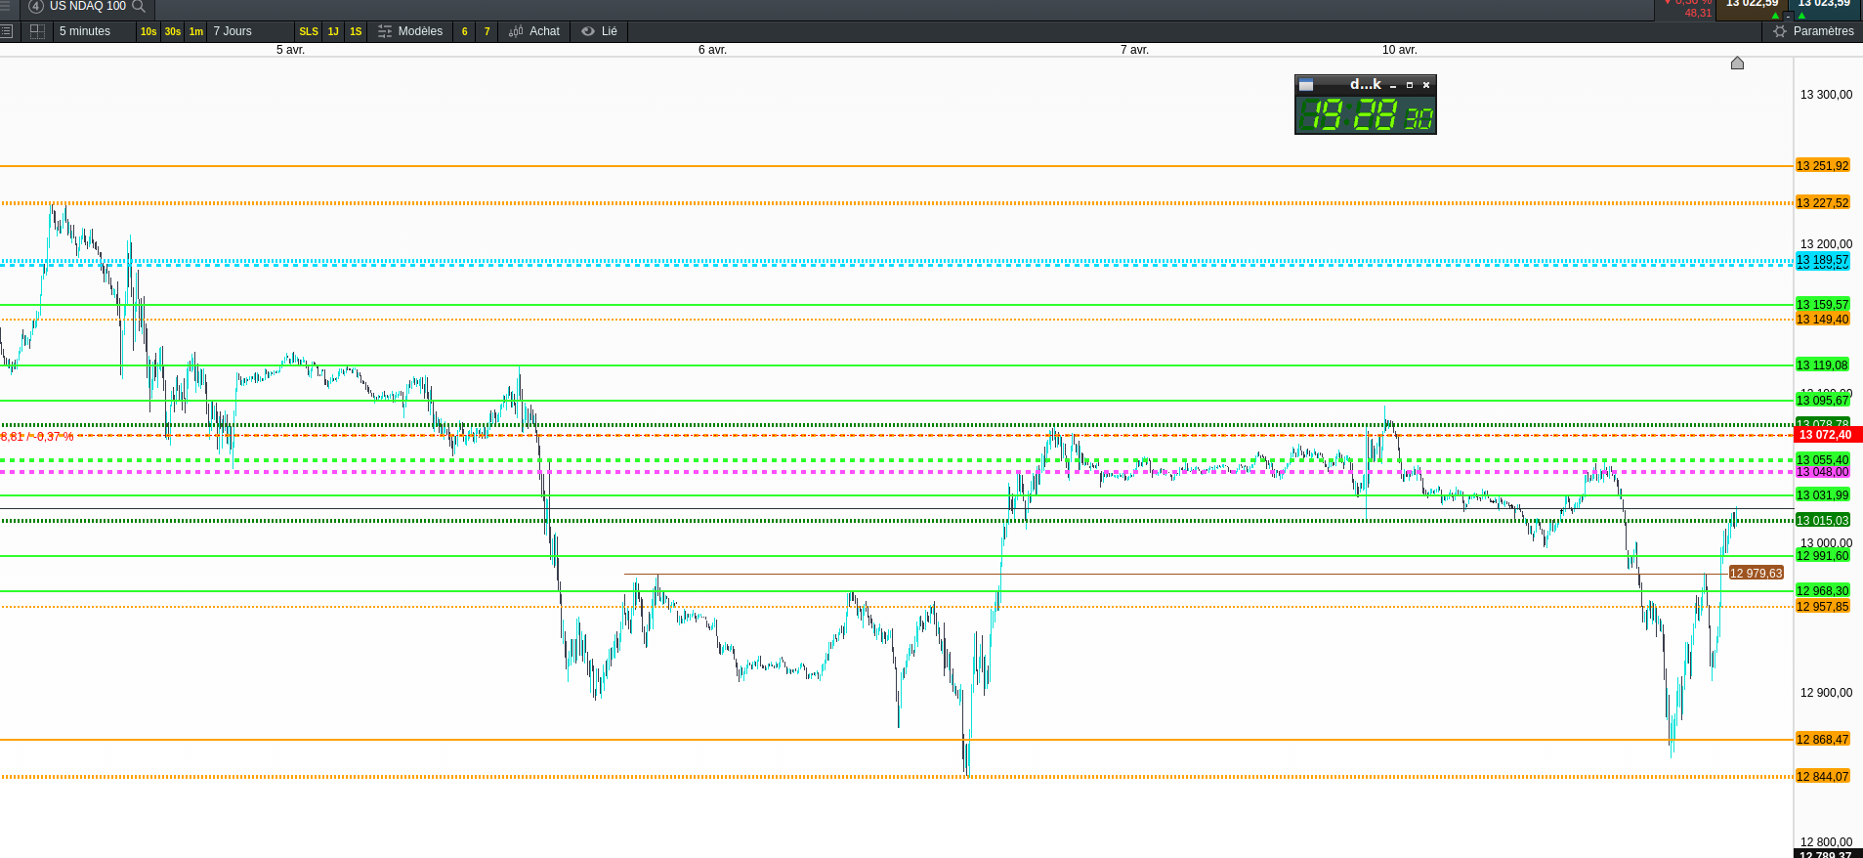Open the Modèles menu

[x=410, y=31]
